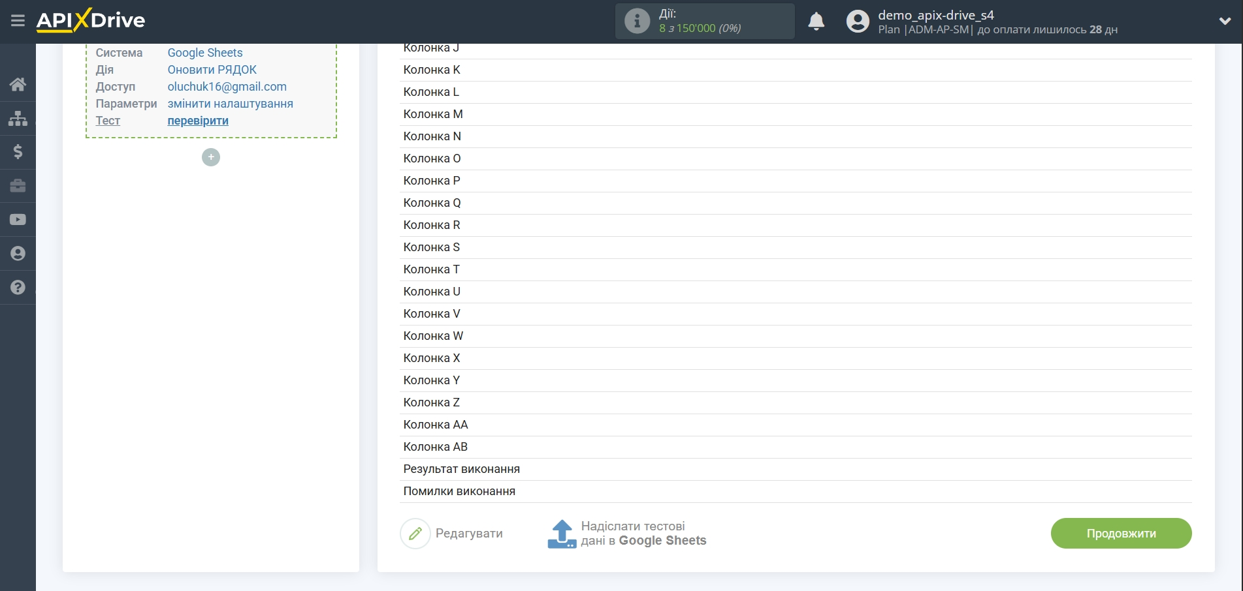Screen dimensions: 1243x591
Task: Select the Колонка M row
Action: tap(796, 114)
